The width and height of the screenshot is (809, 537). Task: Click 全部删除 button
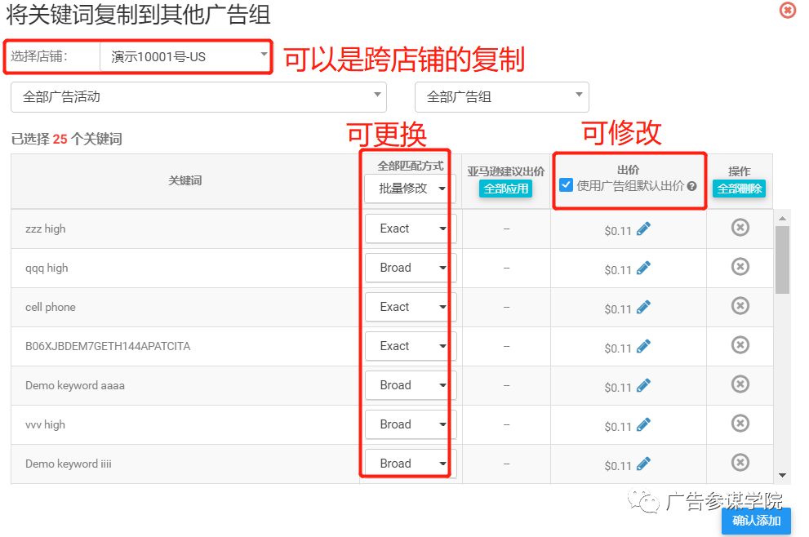[740, 189]
